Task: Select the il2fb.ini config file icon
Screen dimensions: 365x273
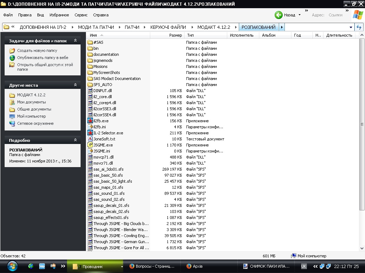Action: click(x=90, y=127)
